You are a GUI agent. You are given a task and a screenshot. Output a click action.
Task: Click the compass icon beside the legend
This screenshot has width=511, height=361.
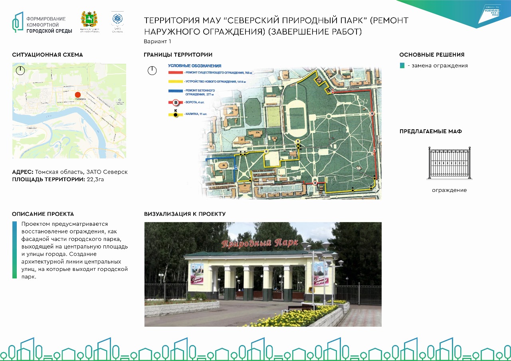coord(152,71)
